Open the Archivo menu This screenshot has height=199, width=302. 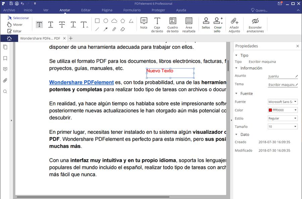[9, 10]
